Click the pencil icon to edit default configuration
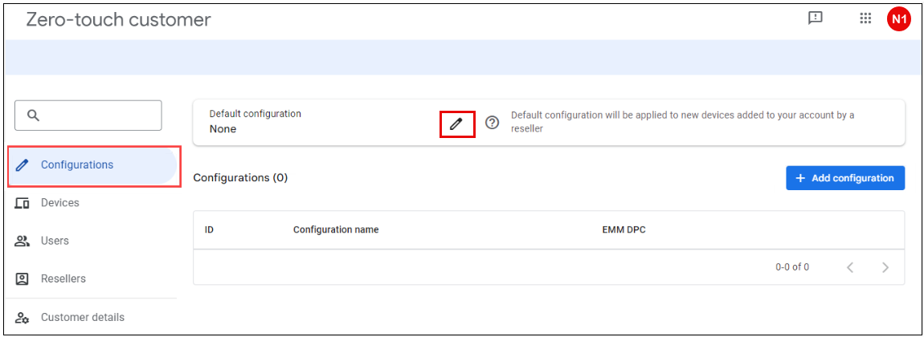The height and width of the screenshot is (337, 924). [x=457, y=124]
